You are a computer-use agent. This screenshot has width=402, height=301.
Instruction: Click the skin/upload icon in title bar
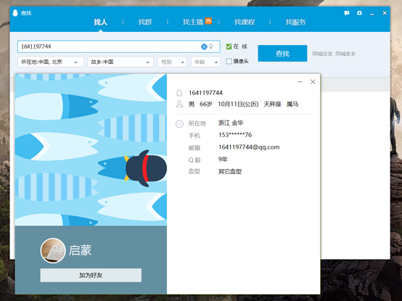pyautogui.click(x=359, y=13)
